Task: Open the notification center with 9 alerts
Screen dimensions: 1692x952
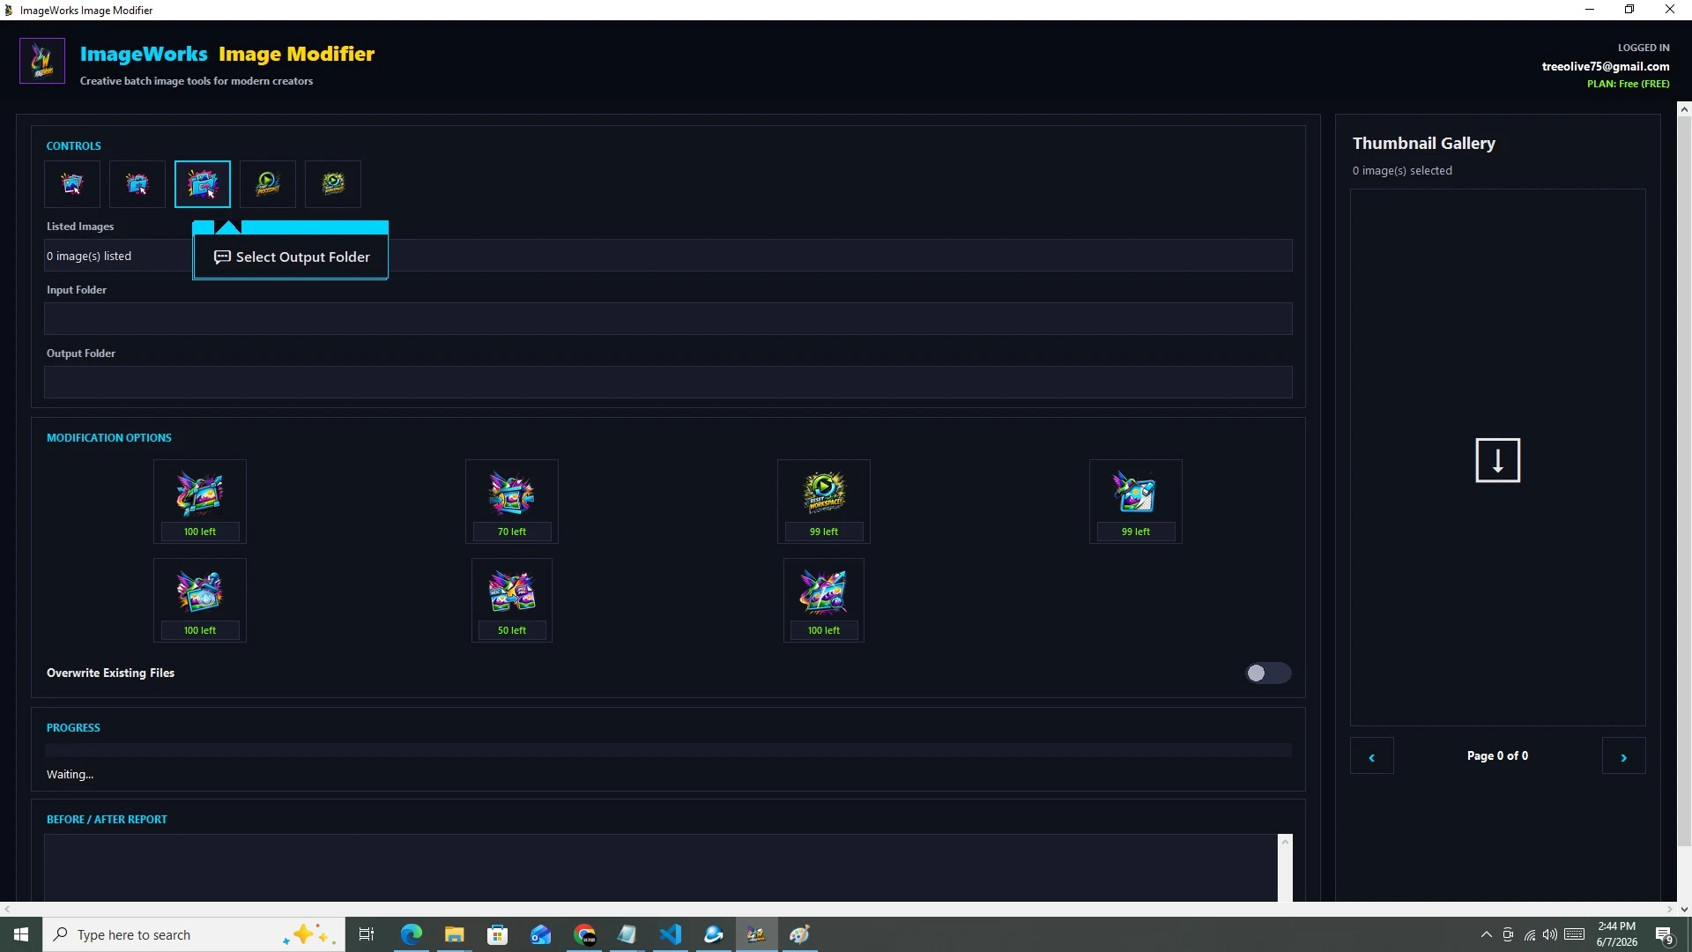Action: (x=1665, y=934)
